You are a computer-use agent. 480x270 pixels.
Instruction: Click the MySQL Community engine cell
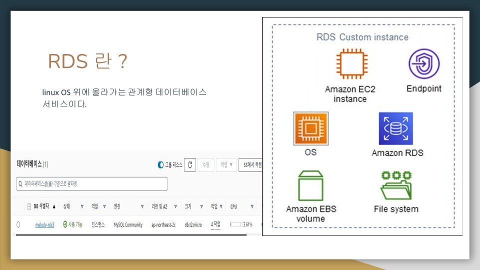click(x=128, y=225)
